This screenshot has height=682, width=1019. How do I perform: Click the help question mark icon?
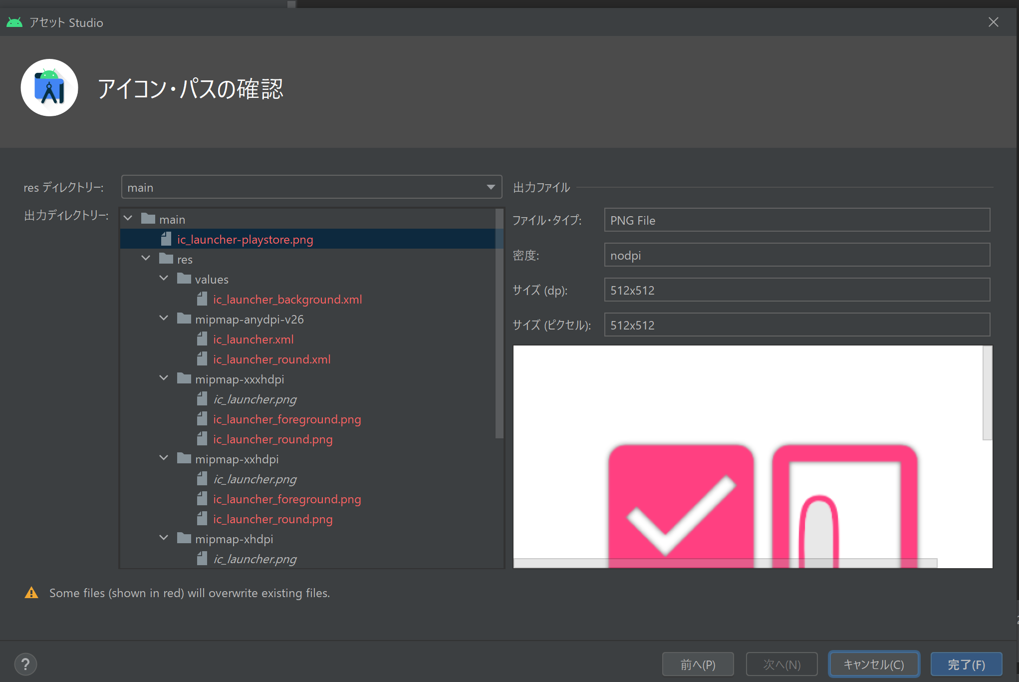[x=25, y=664]
